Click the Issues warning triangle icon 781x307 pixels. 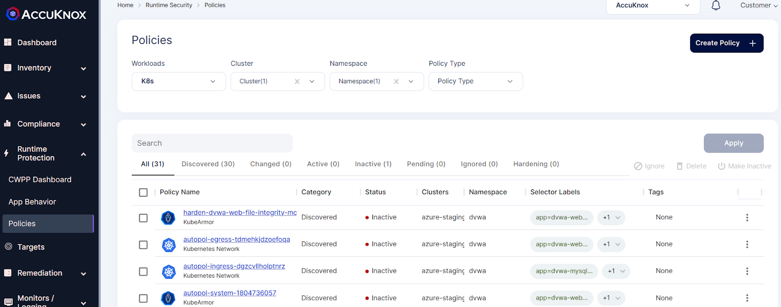8,96
